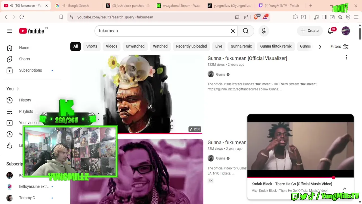Go to YouTube home via logo

pyautogui.click(x=31, y=31)
